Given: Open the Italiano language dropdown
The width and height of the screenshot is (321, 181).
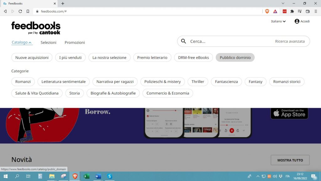Looking at the screenshot, I should click(x=278, y=21).
